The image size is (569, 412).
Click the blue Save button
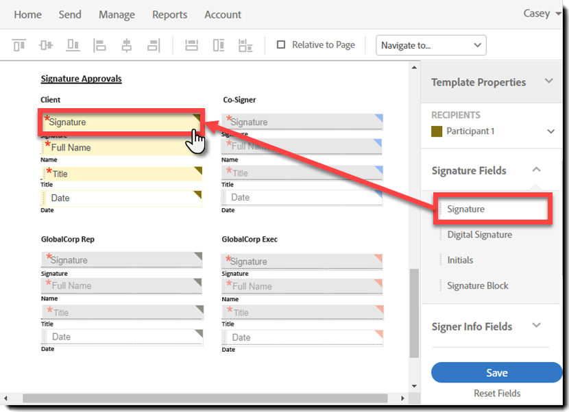pos(496,372)
